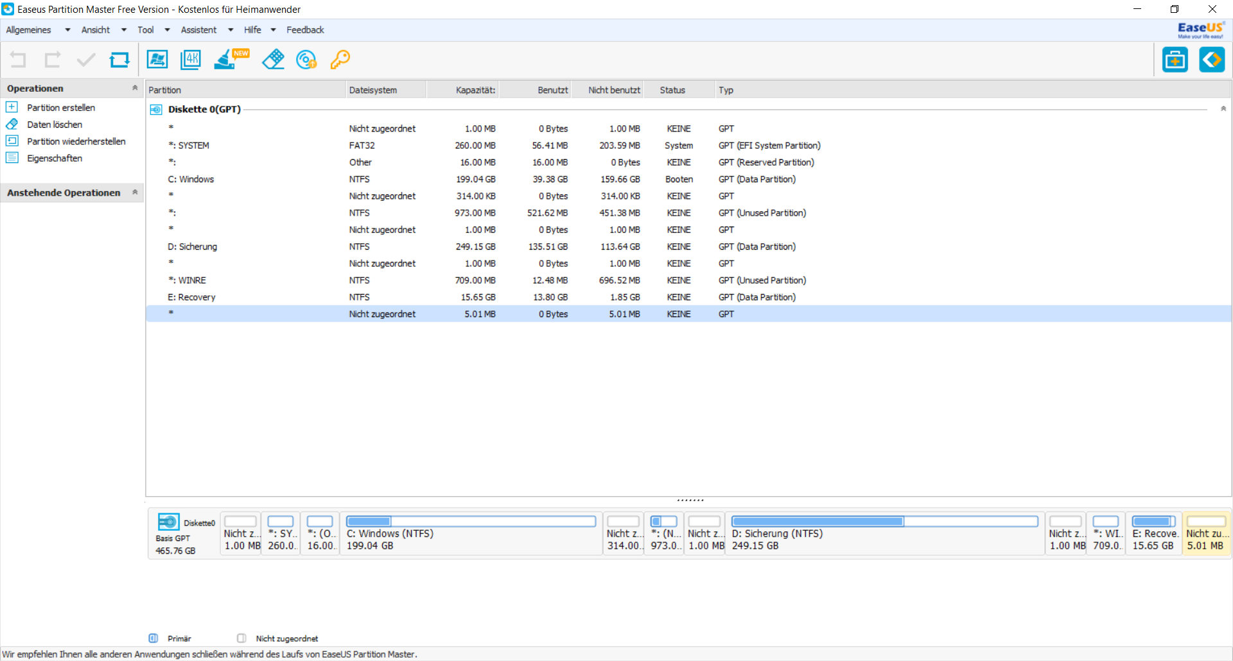The height and width of the screenshot is (661, 1233).
Task: Select the 973.00 MB NTFS partition row
Action: [x=688, y=213]
